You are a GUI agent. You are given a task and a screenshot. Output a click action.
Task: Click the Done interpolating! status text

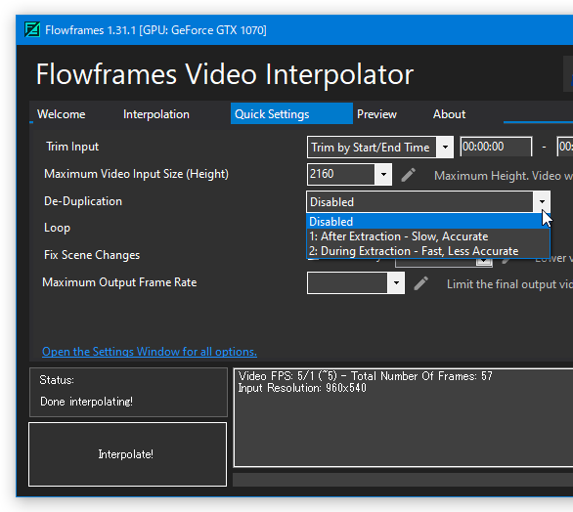click(86, 402)
